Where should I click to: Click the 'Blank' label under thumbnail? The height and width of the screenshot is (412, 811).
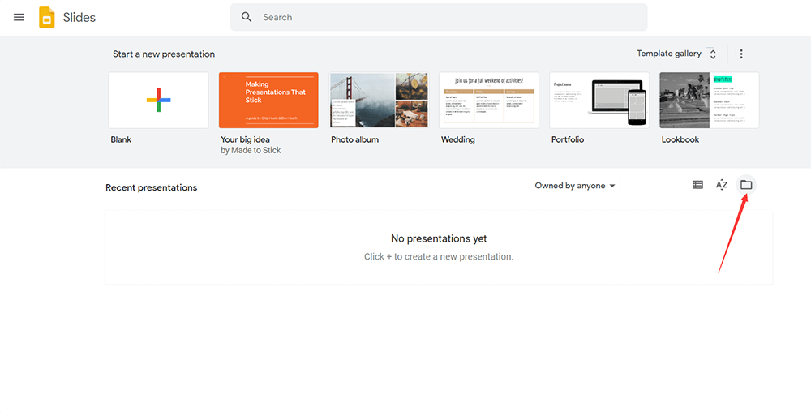[121, 139]
